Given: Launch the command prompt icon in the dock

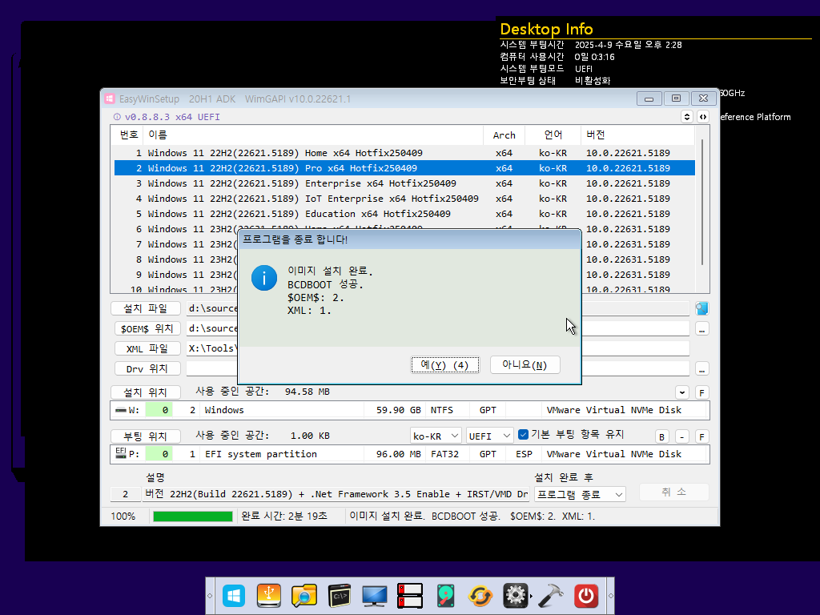Looking at the screenshot, I should pyautogui.click(x=340, y=596).
